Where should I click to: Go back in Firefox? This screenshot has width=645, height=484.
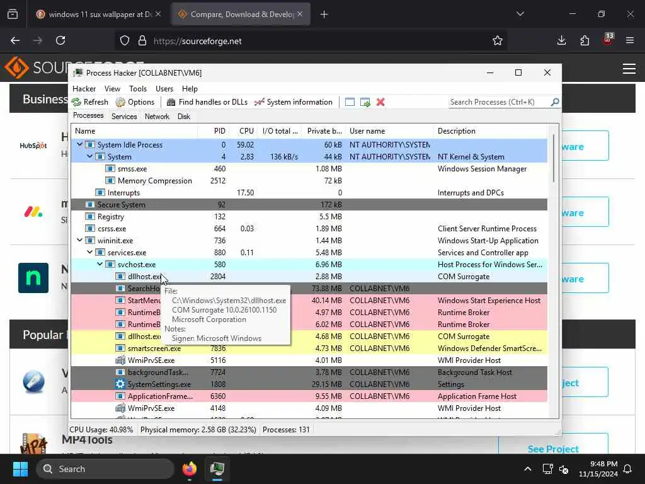[x=15, y=40]
